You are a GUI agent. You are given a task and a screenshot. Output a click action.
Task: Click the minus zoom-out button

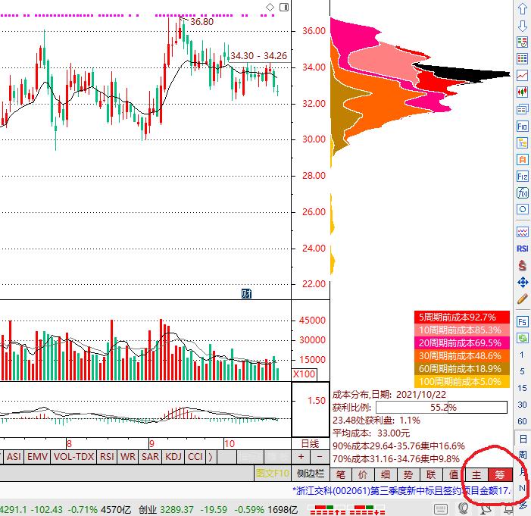pos(320,457)
